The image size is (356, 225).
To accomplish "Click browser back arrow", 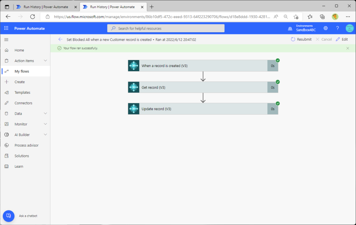I will point(8,17).
